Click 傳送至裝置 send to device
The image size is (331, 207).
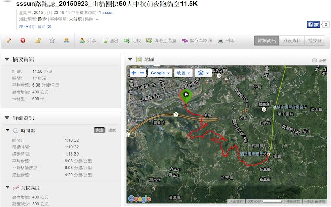161,41
